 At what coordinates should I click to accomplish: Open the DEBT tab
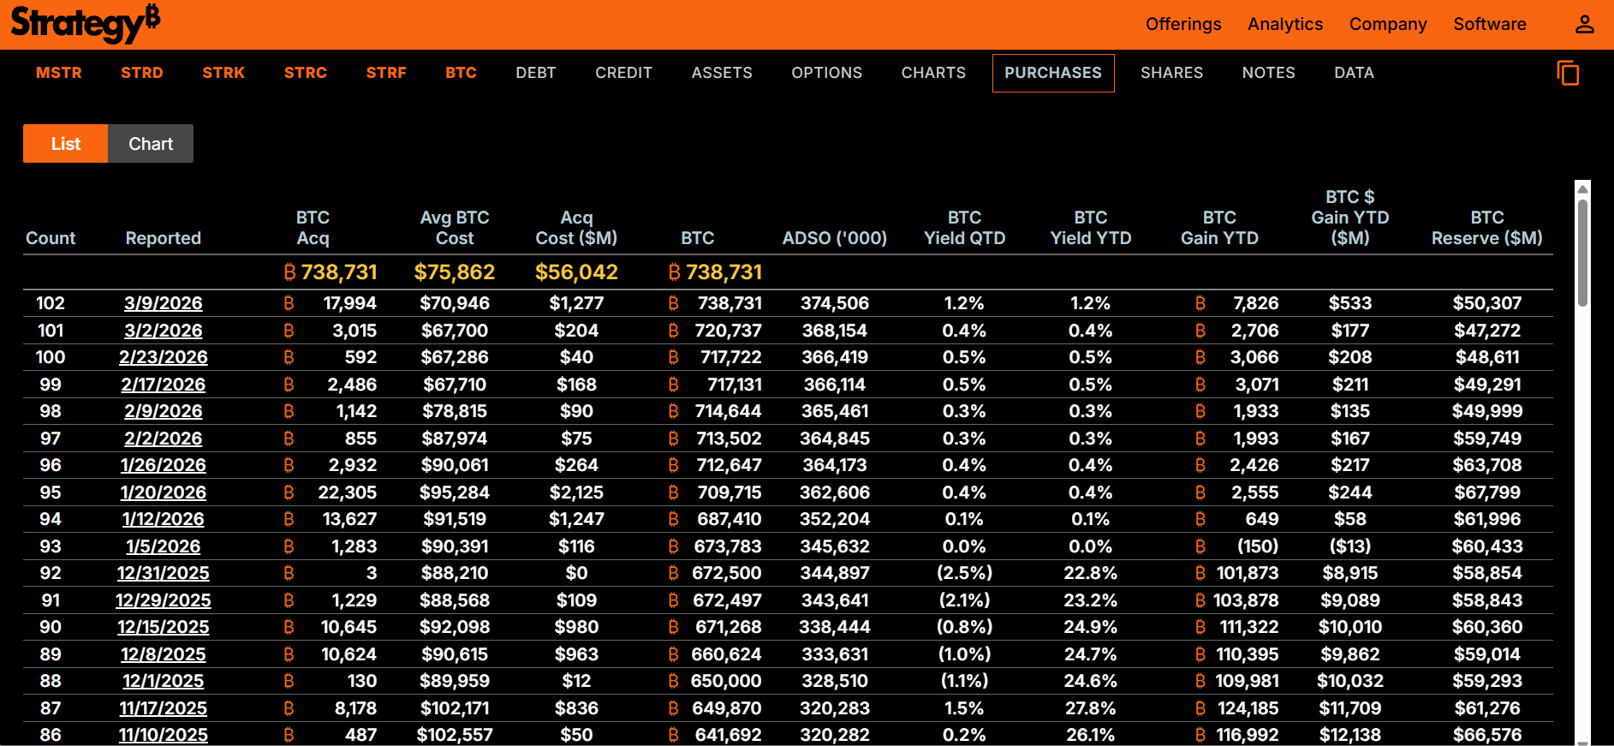click(x=536, y=73)
